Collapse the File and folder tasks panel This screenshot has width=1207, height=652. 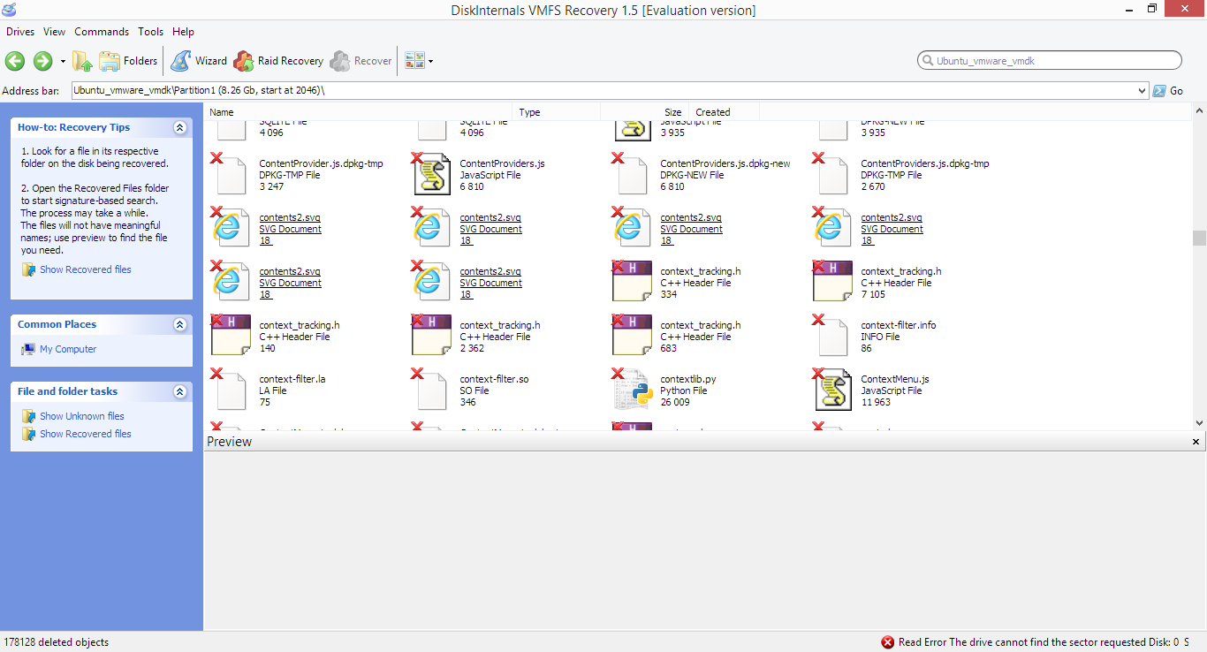pyautogui.click(x=180, y=391)
